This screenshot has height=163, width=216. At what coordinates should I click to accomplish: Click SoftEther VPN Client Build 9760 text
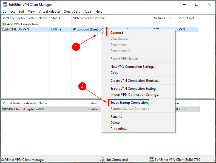pos(177,159)
